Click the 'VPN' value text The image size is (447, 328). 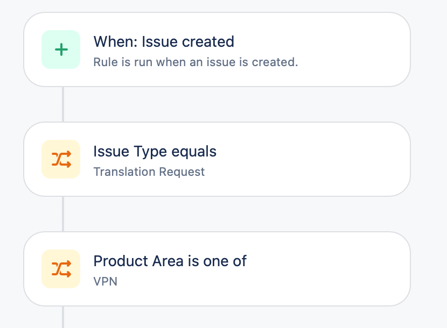[105, 281]
